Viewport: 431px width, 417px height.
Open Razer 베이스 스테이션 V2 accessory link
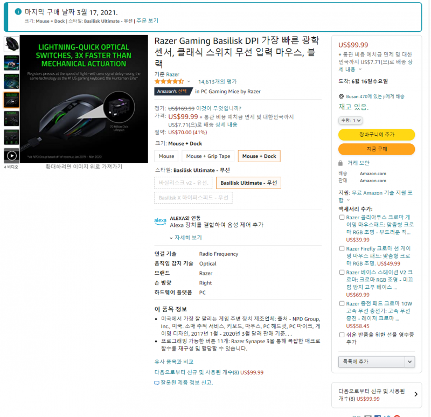(379, 280)
